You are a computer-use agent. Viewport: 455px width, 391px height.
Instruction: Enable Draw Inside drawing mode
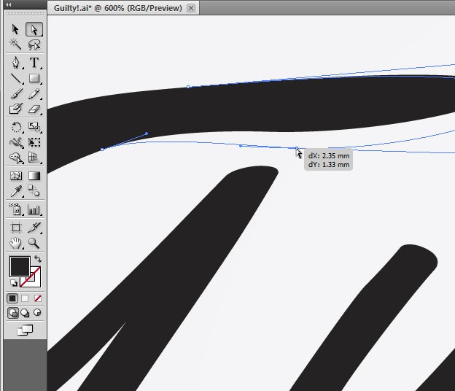click(x=36, y=313)
